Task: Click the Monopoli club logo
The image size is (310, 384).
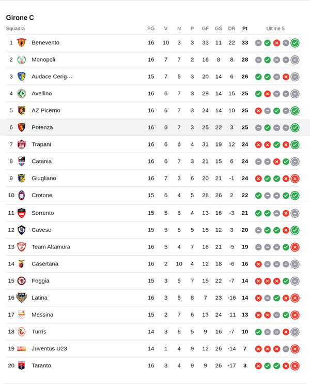Action: (x=22, y=60)
